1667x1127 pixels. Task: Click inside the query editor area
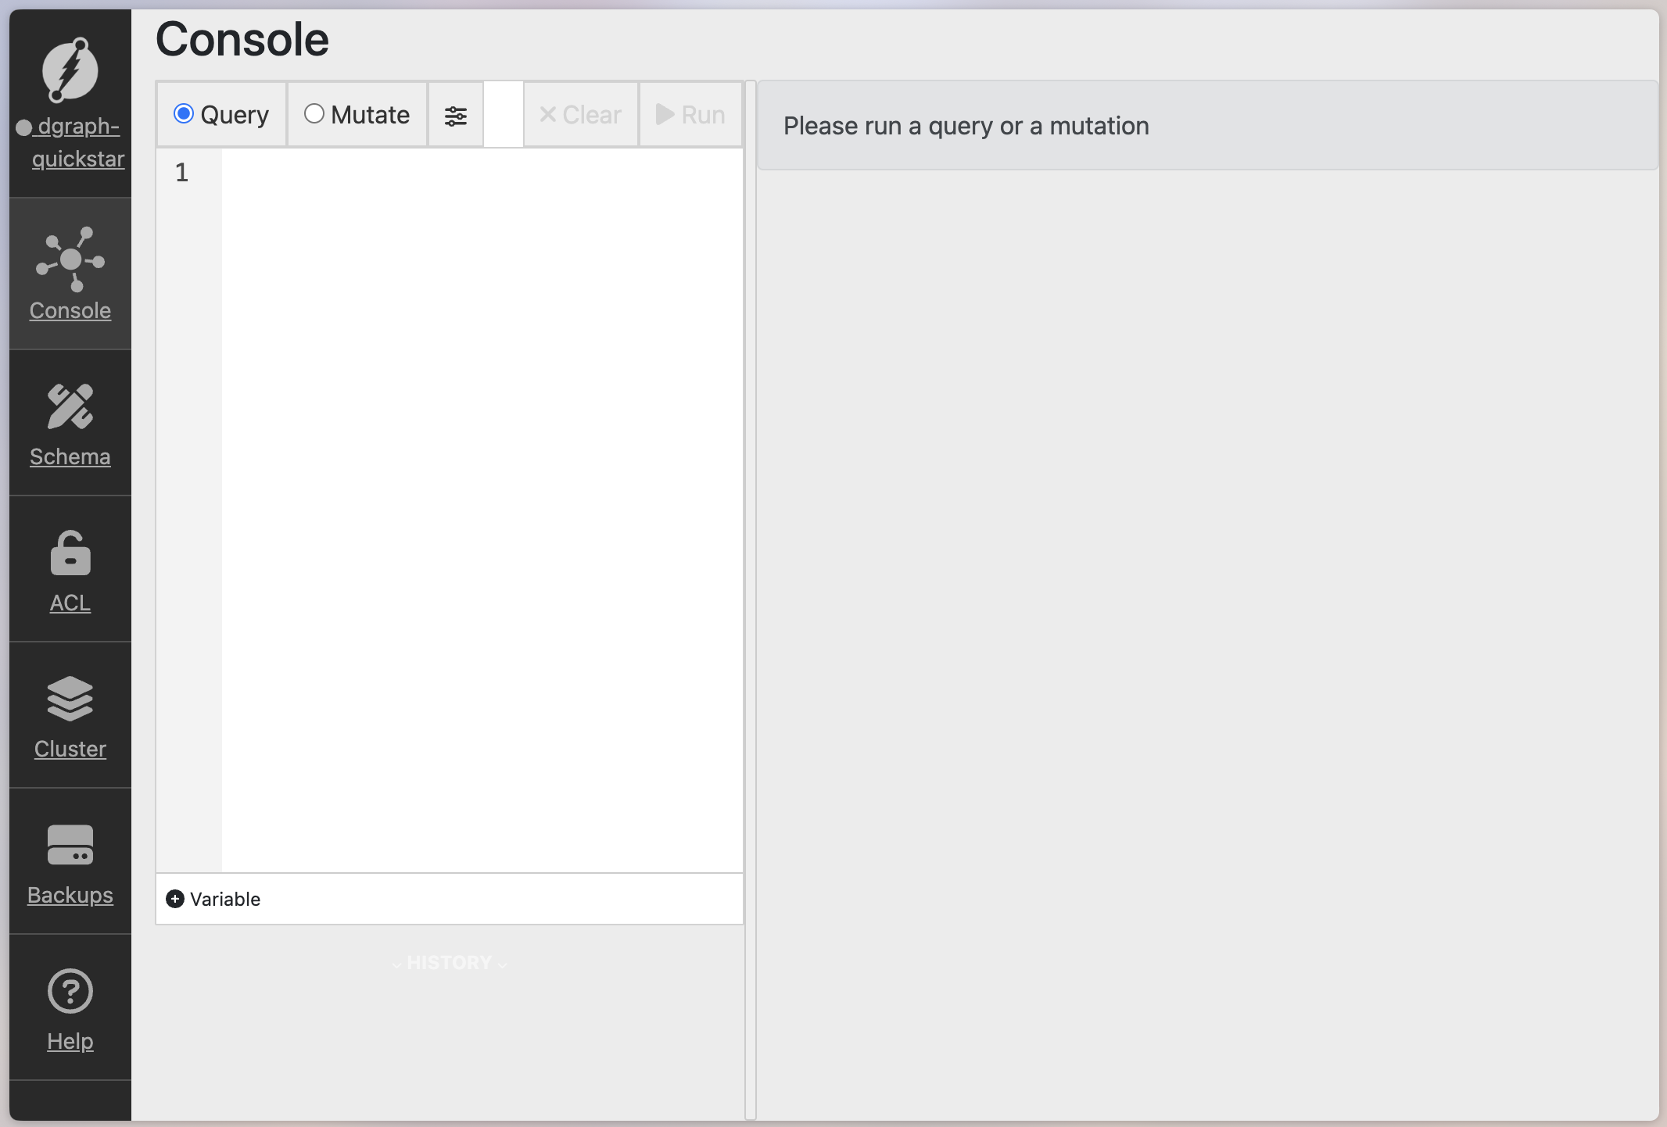click(x=481, y=508)
